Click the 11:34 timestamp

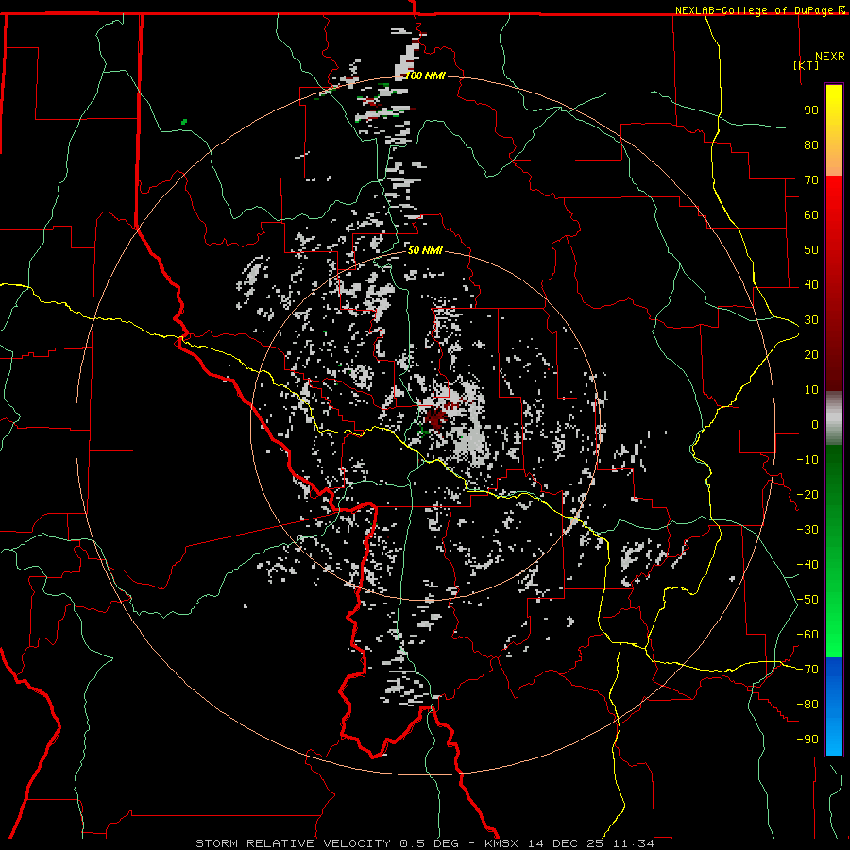pos(634,843)
